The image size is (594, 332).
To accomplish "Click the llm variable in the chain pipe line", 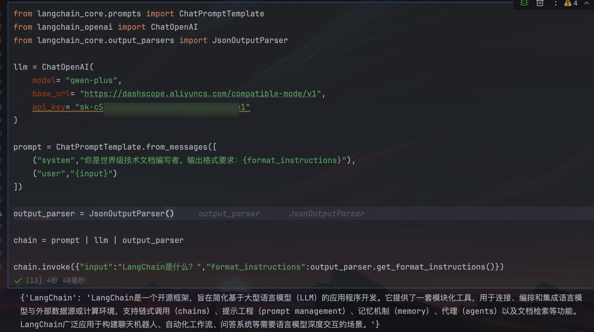I will 101,240.
